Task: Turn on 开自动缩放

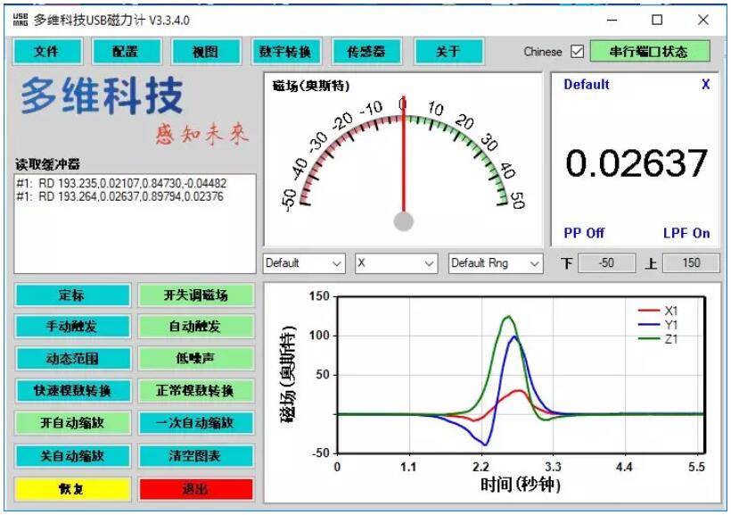Action: pyautogui.click(x=73, y=423)
